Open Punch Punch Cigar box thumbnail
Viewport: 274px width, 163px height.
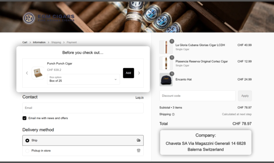point(38,73)
